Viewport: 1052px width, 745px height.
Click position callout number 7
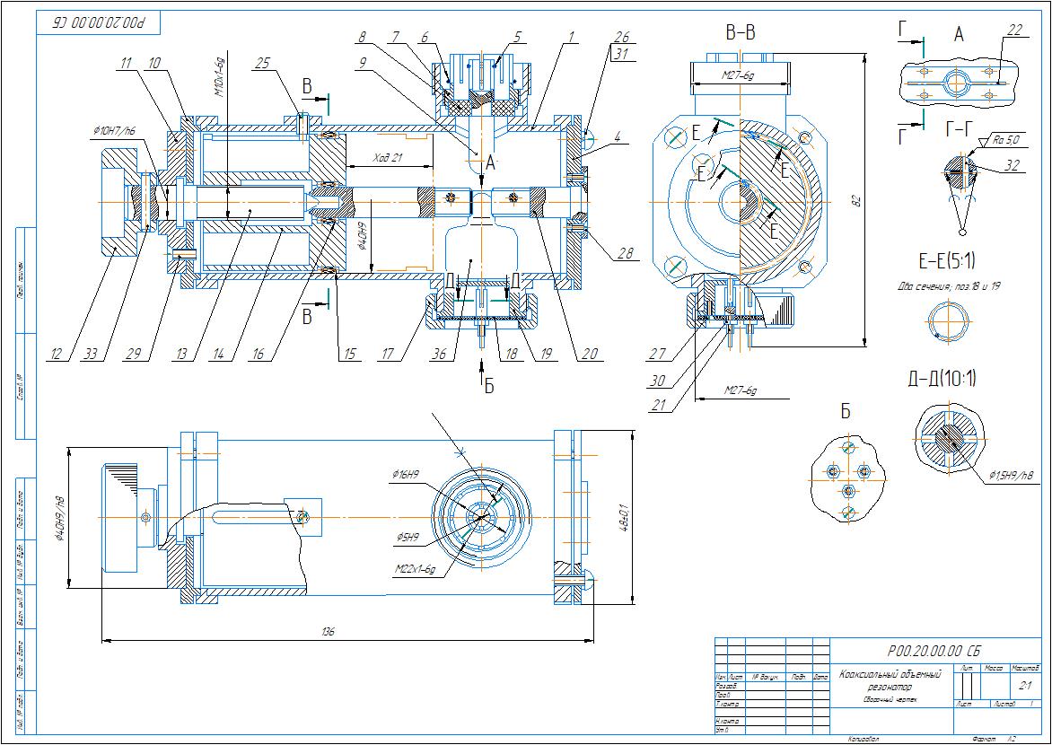pos(396,39)
